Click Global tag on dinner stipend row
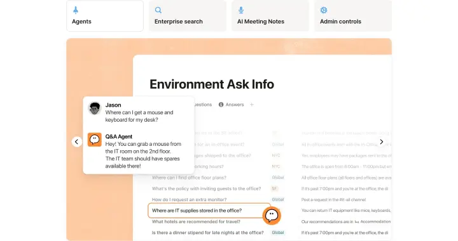Viewport: 458px width, 241px height. click(x=278, y=233)
